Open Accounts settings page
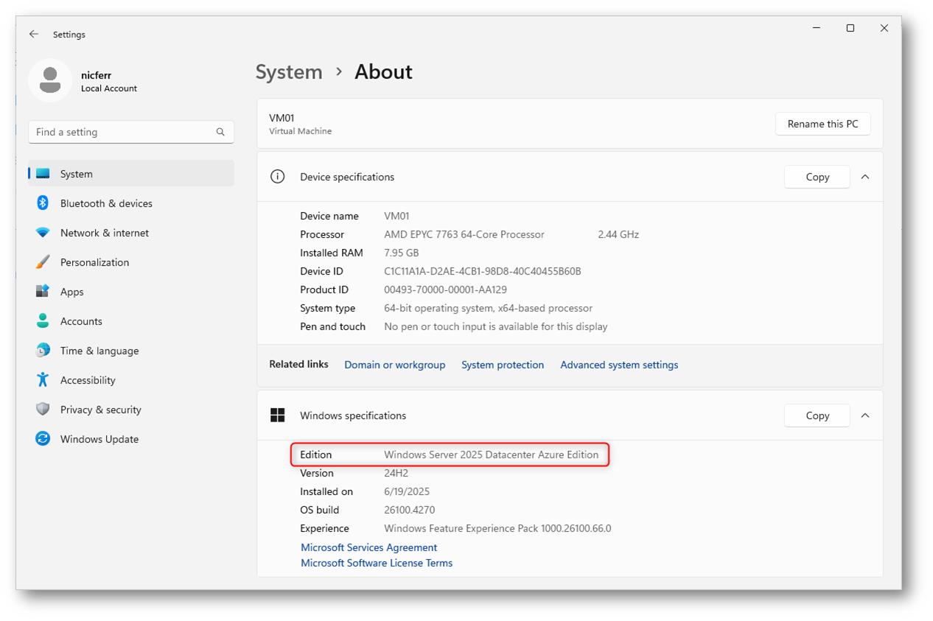Image resolution: width=933 pixels, height=621 pixels. (131, 321)
